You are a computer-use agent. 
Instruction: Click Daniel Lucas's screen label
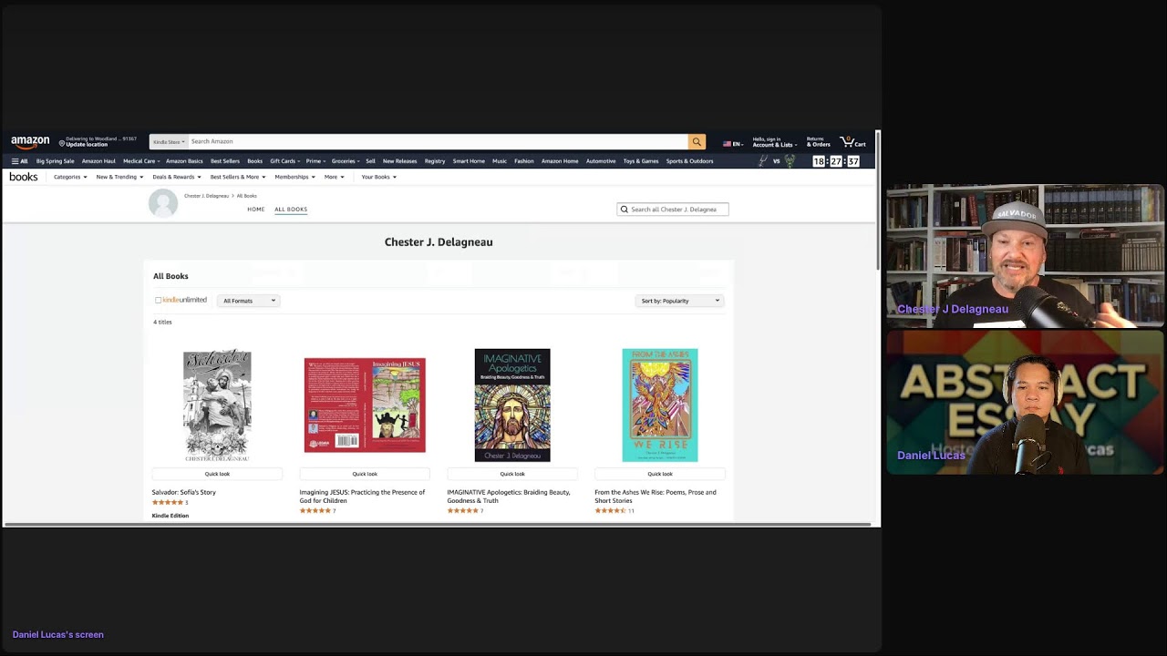coord(58,634)
